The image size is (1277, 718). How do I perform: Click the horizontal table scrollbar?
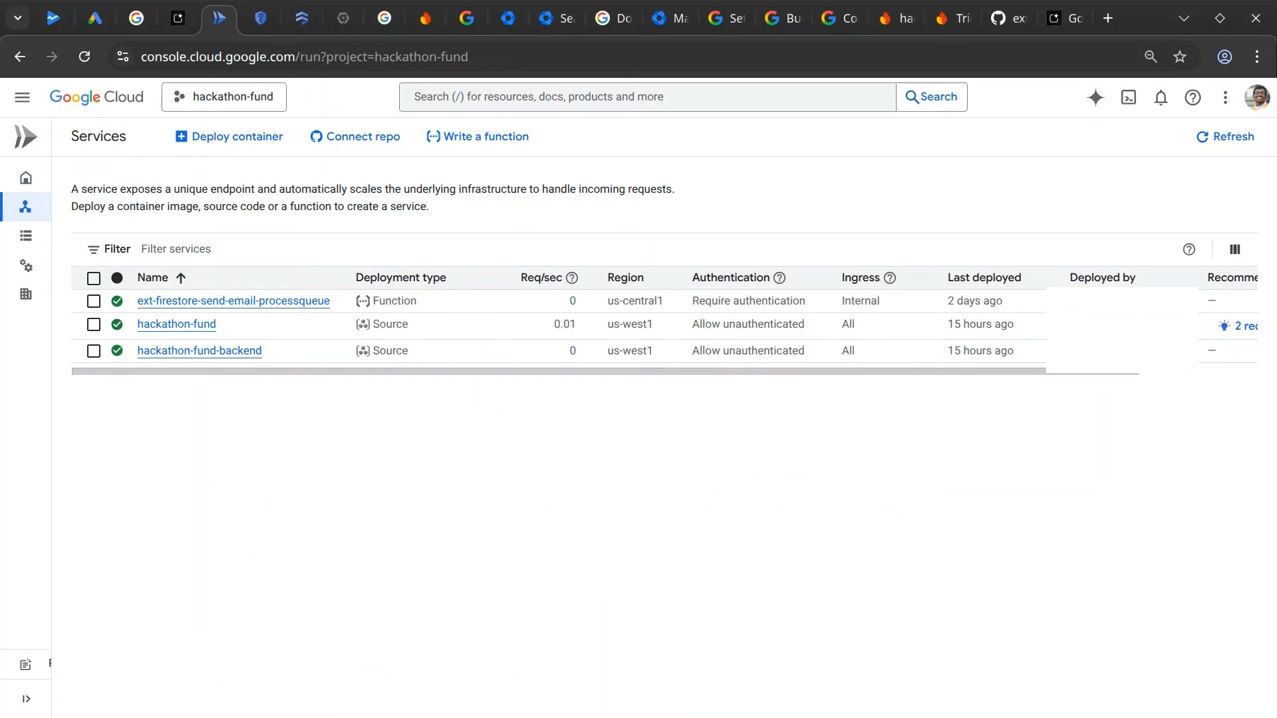point(558,372)
